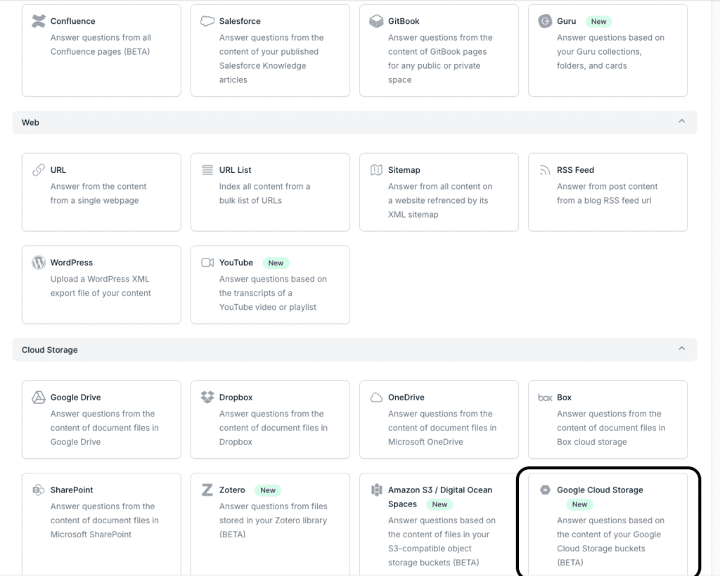
Task: Click the WordPress logo icon
Action: 39,263
